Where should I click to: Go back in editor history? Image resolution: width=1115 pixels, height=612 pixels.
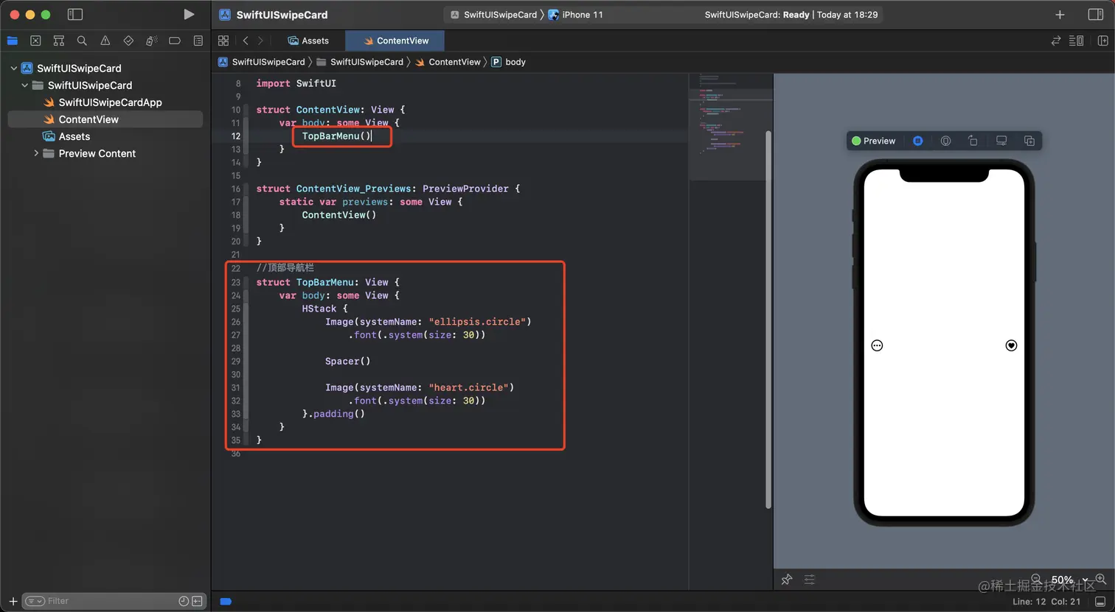246,41
